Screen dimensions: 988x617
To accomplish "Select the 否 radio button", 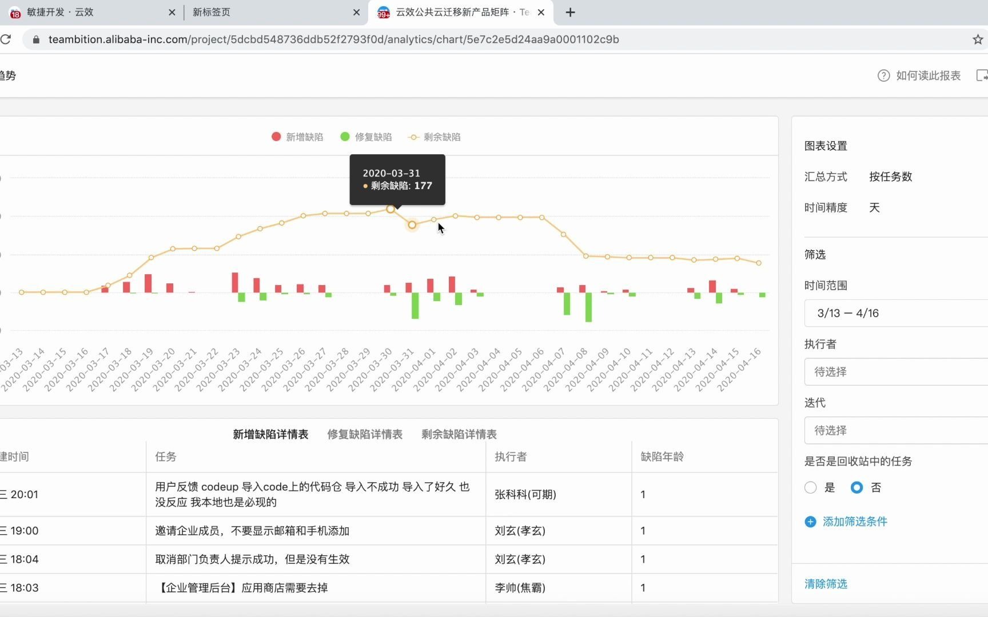I will [x=856, y=487].
